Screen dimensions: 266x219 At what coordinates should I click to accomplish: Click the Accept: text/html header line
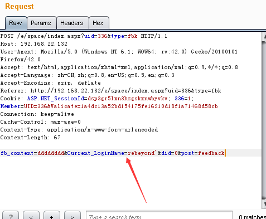pyautogui.click(x=119, y=67)
